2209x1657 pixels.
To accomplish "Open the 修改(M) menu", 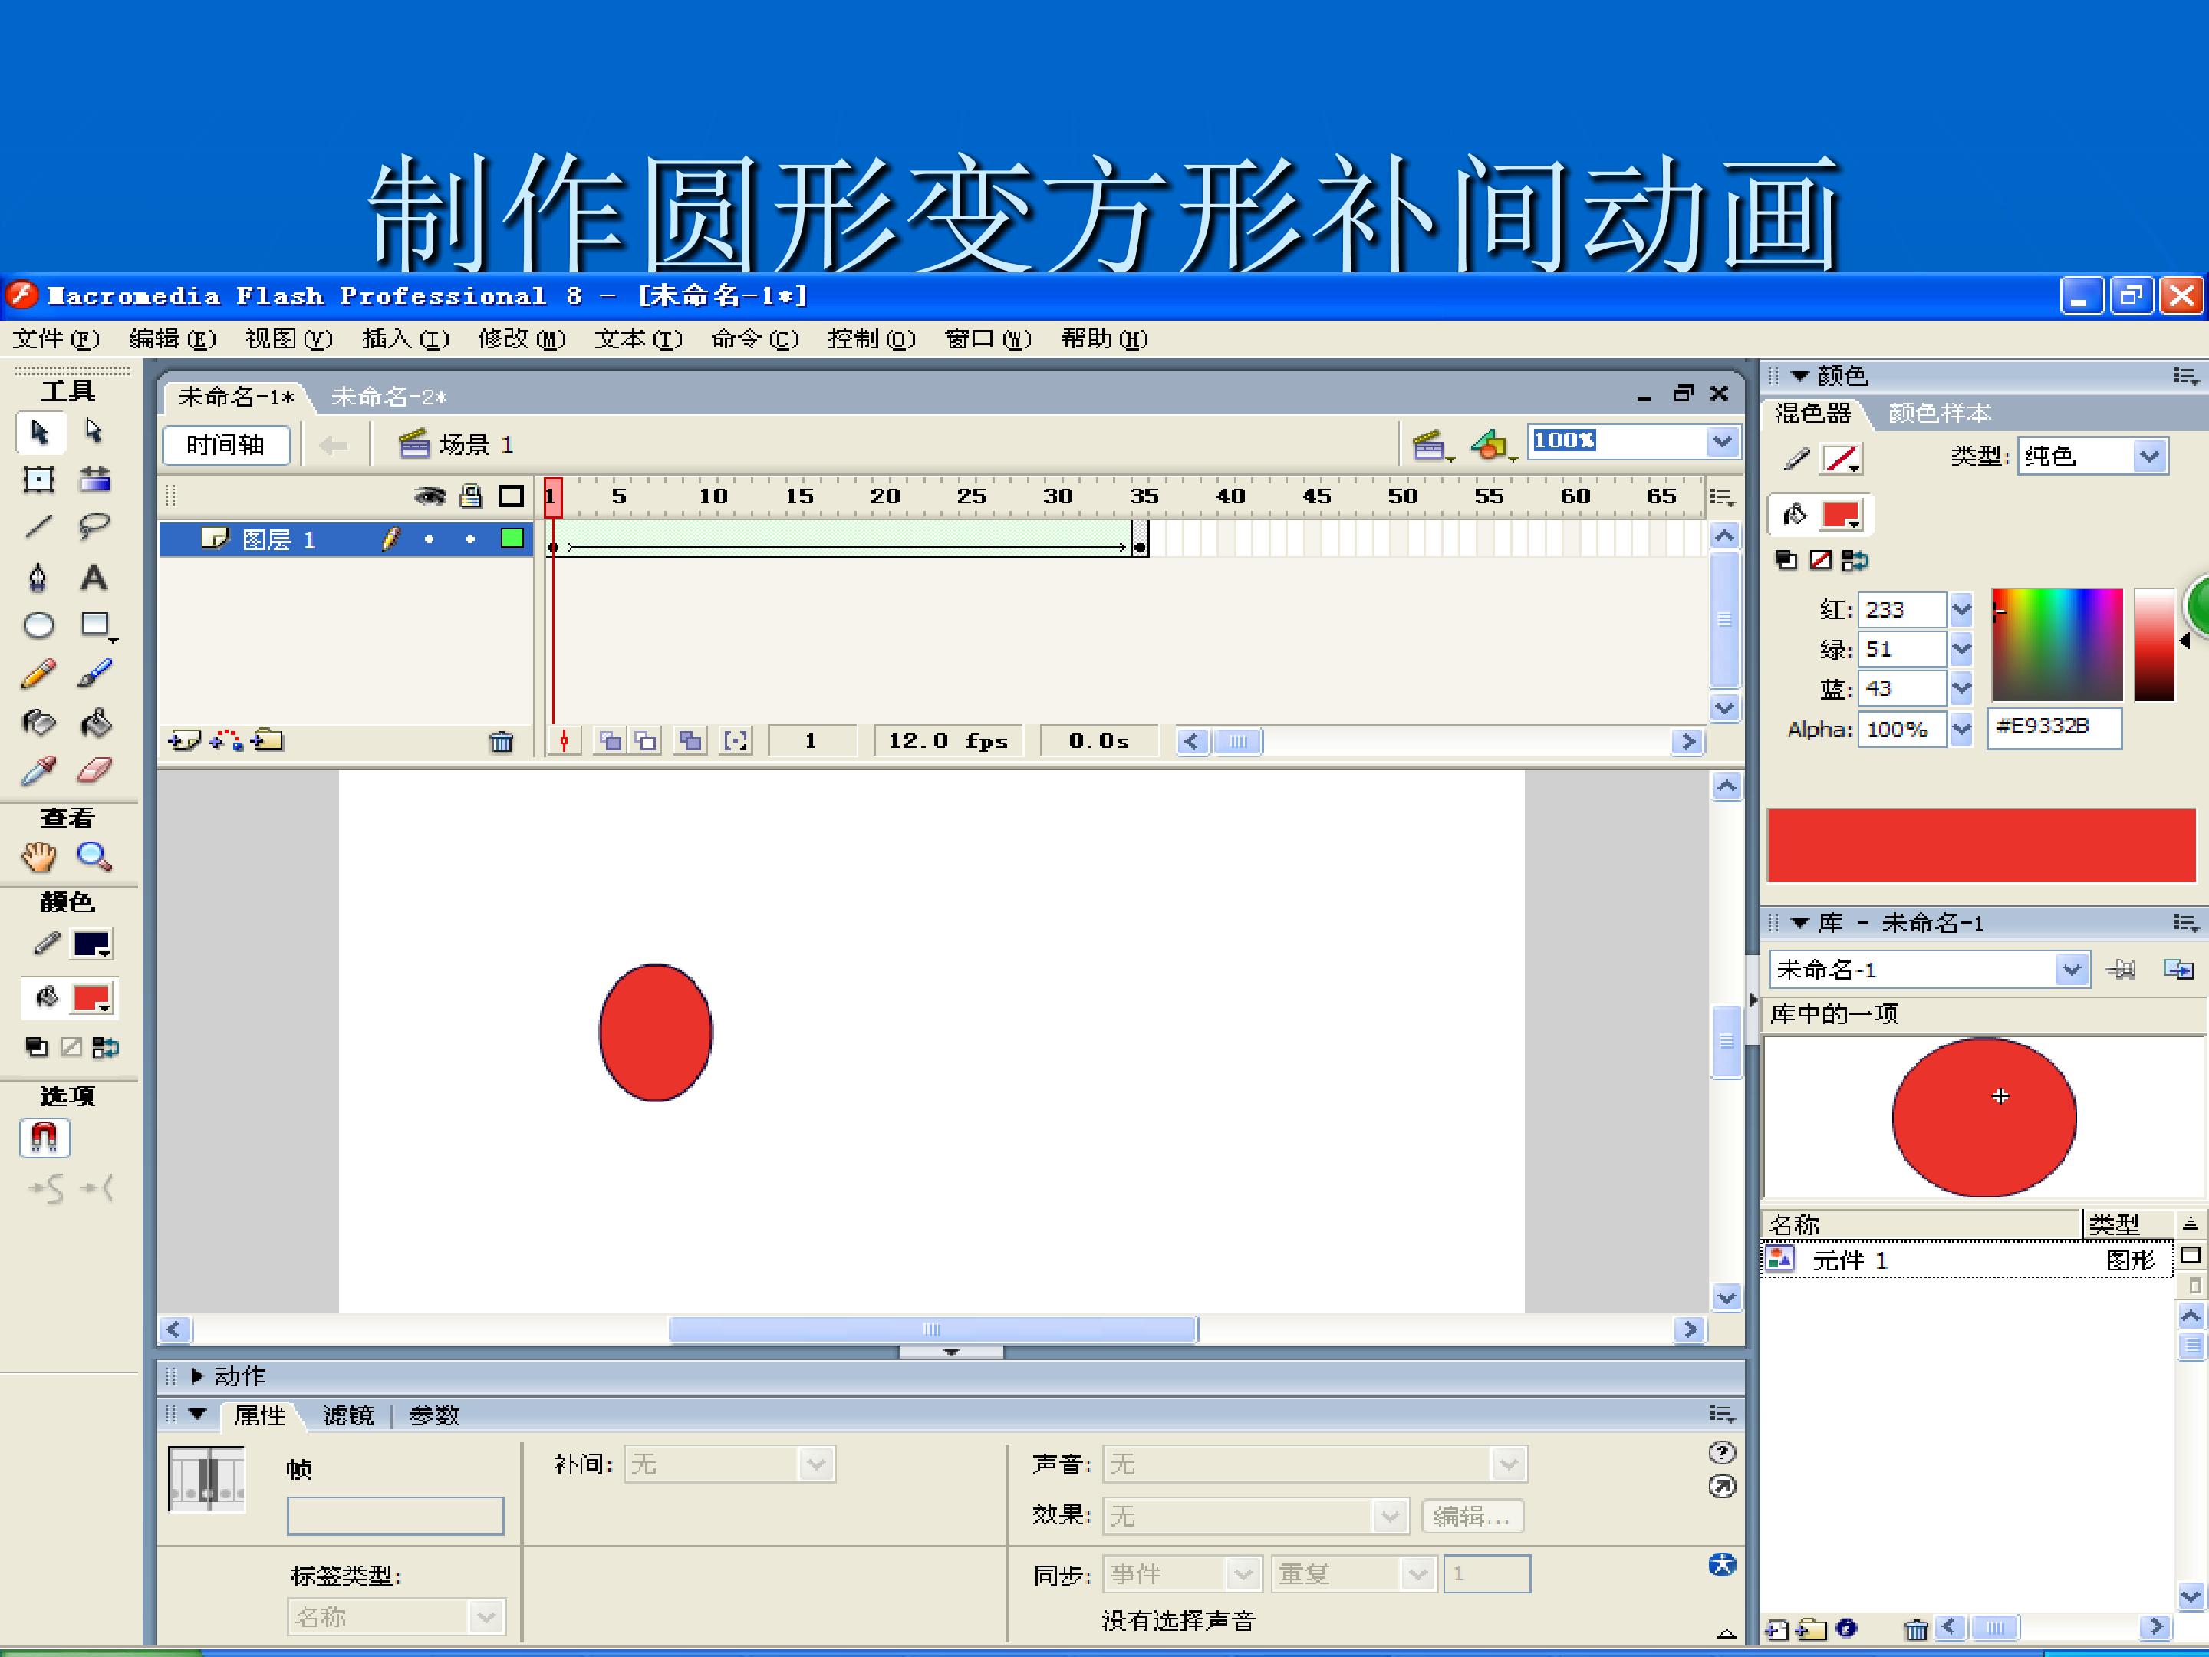I will (x=522, y=340).
